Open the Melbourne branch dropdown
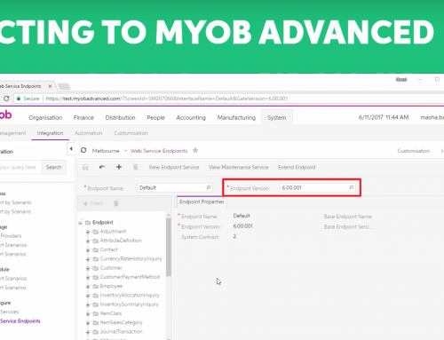Image resolution: width=444 pixels, height=340 pixels. click(x=125, y=151)
